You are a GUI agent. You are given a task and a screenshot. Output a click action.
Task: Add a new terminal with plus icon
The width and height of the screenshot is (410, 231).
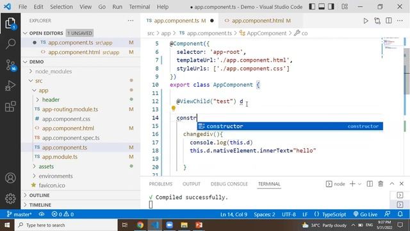click(352, 184)
